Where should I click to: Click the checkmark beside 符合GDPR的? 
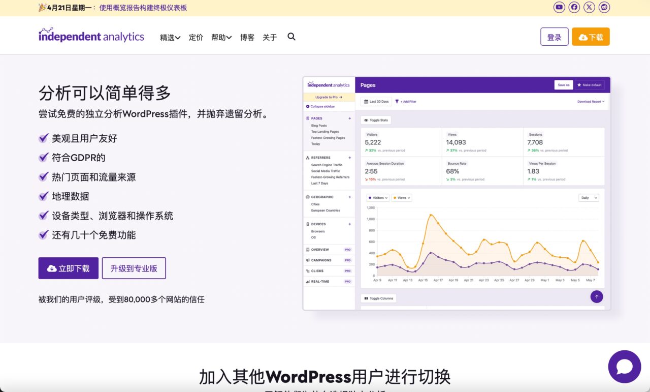[x=44, y=157]
